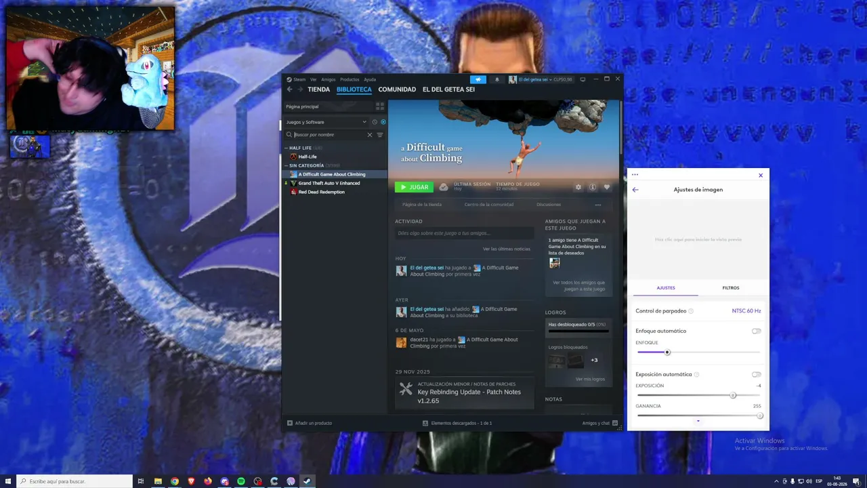Sort library by recent activity clock icon
This screenshot has width=867, height=488.
click(375, 122)
